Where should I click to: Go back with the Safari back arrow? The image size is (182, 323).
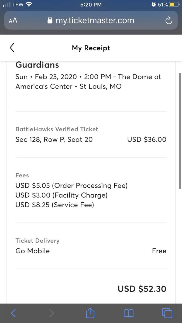pos(13,313)
